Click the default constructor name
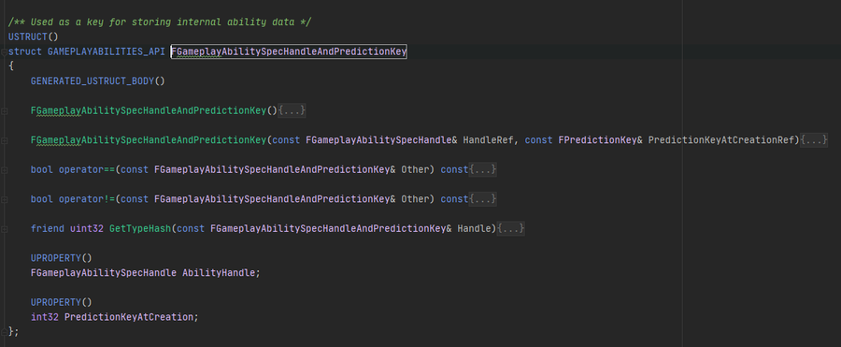 (149, 110)
